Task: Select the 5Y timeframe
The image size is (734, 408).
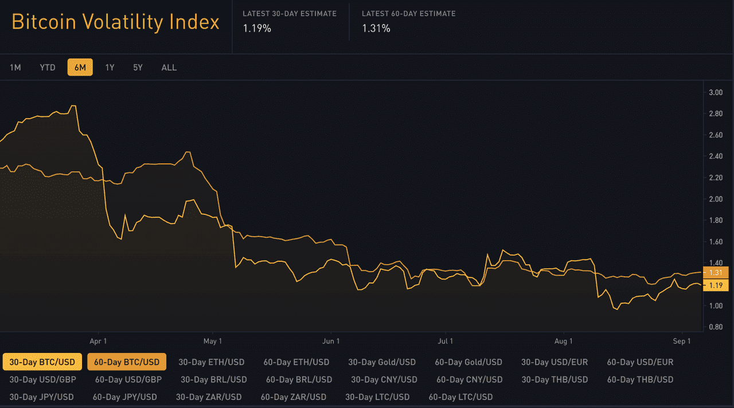Action: click(x=138, y=67)
